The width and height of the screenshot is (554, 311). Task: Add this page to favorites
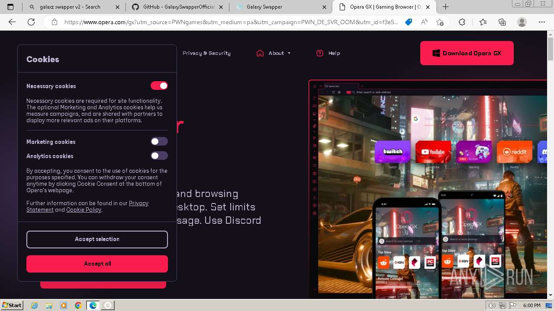[440, 22]
